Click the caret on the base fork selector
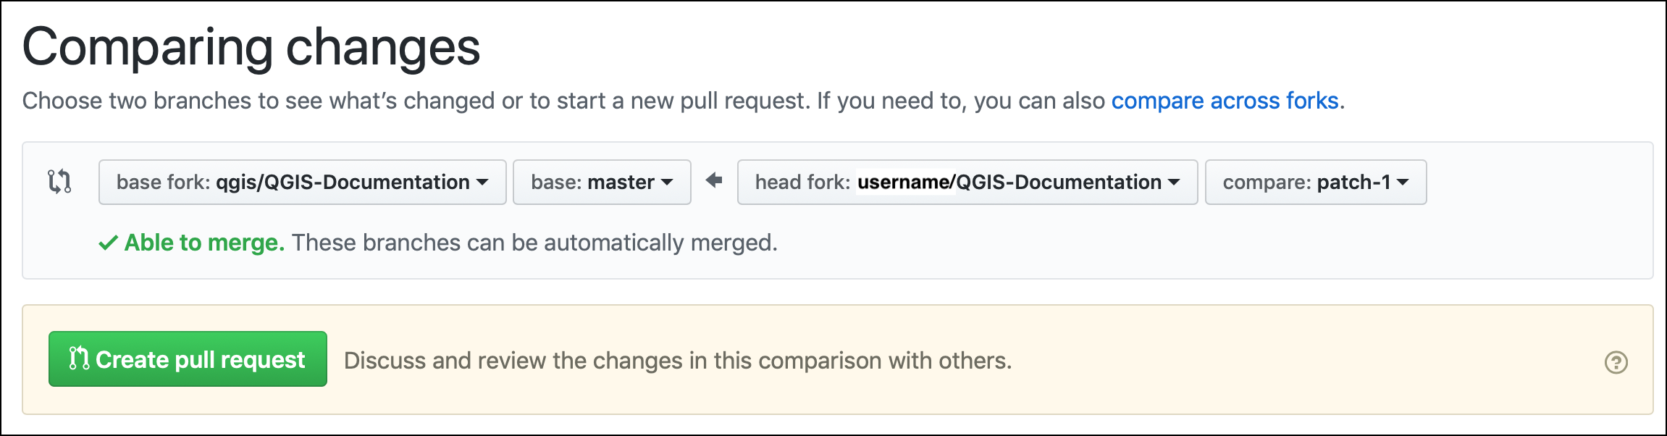1667x436 pixels. 484,182
